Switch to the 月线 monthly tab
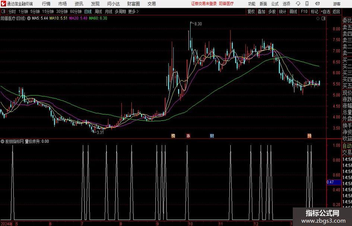The image size is (352, 226). point(109,12)
